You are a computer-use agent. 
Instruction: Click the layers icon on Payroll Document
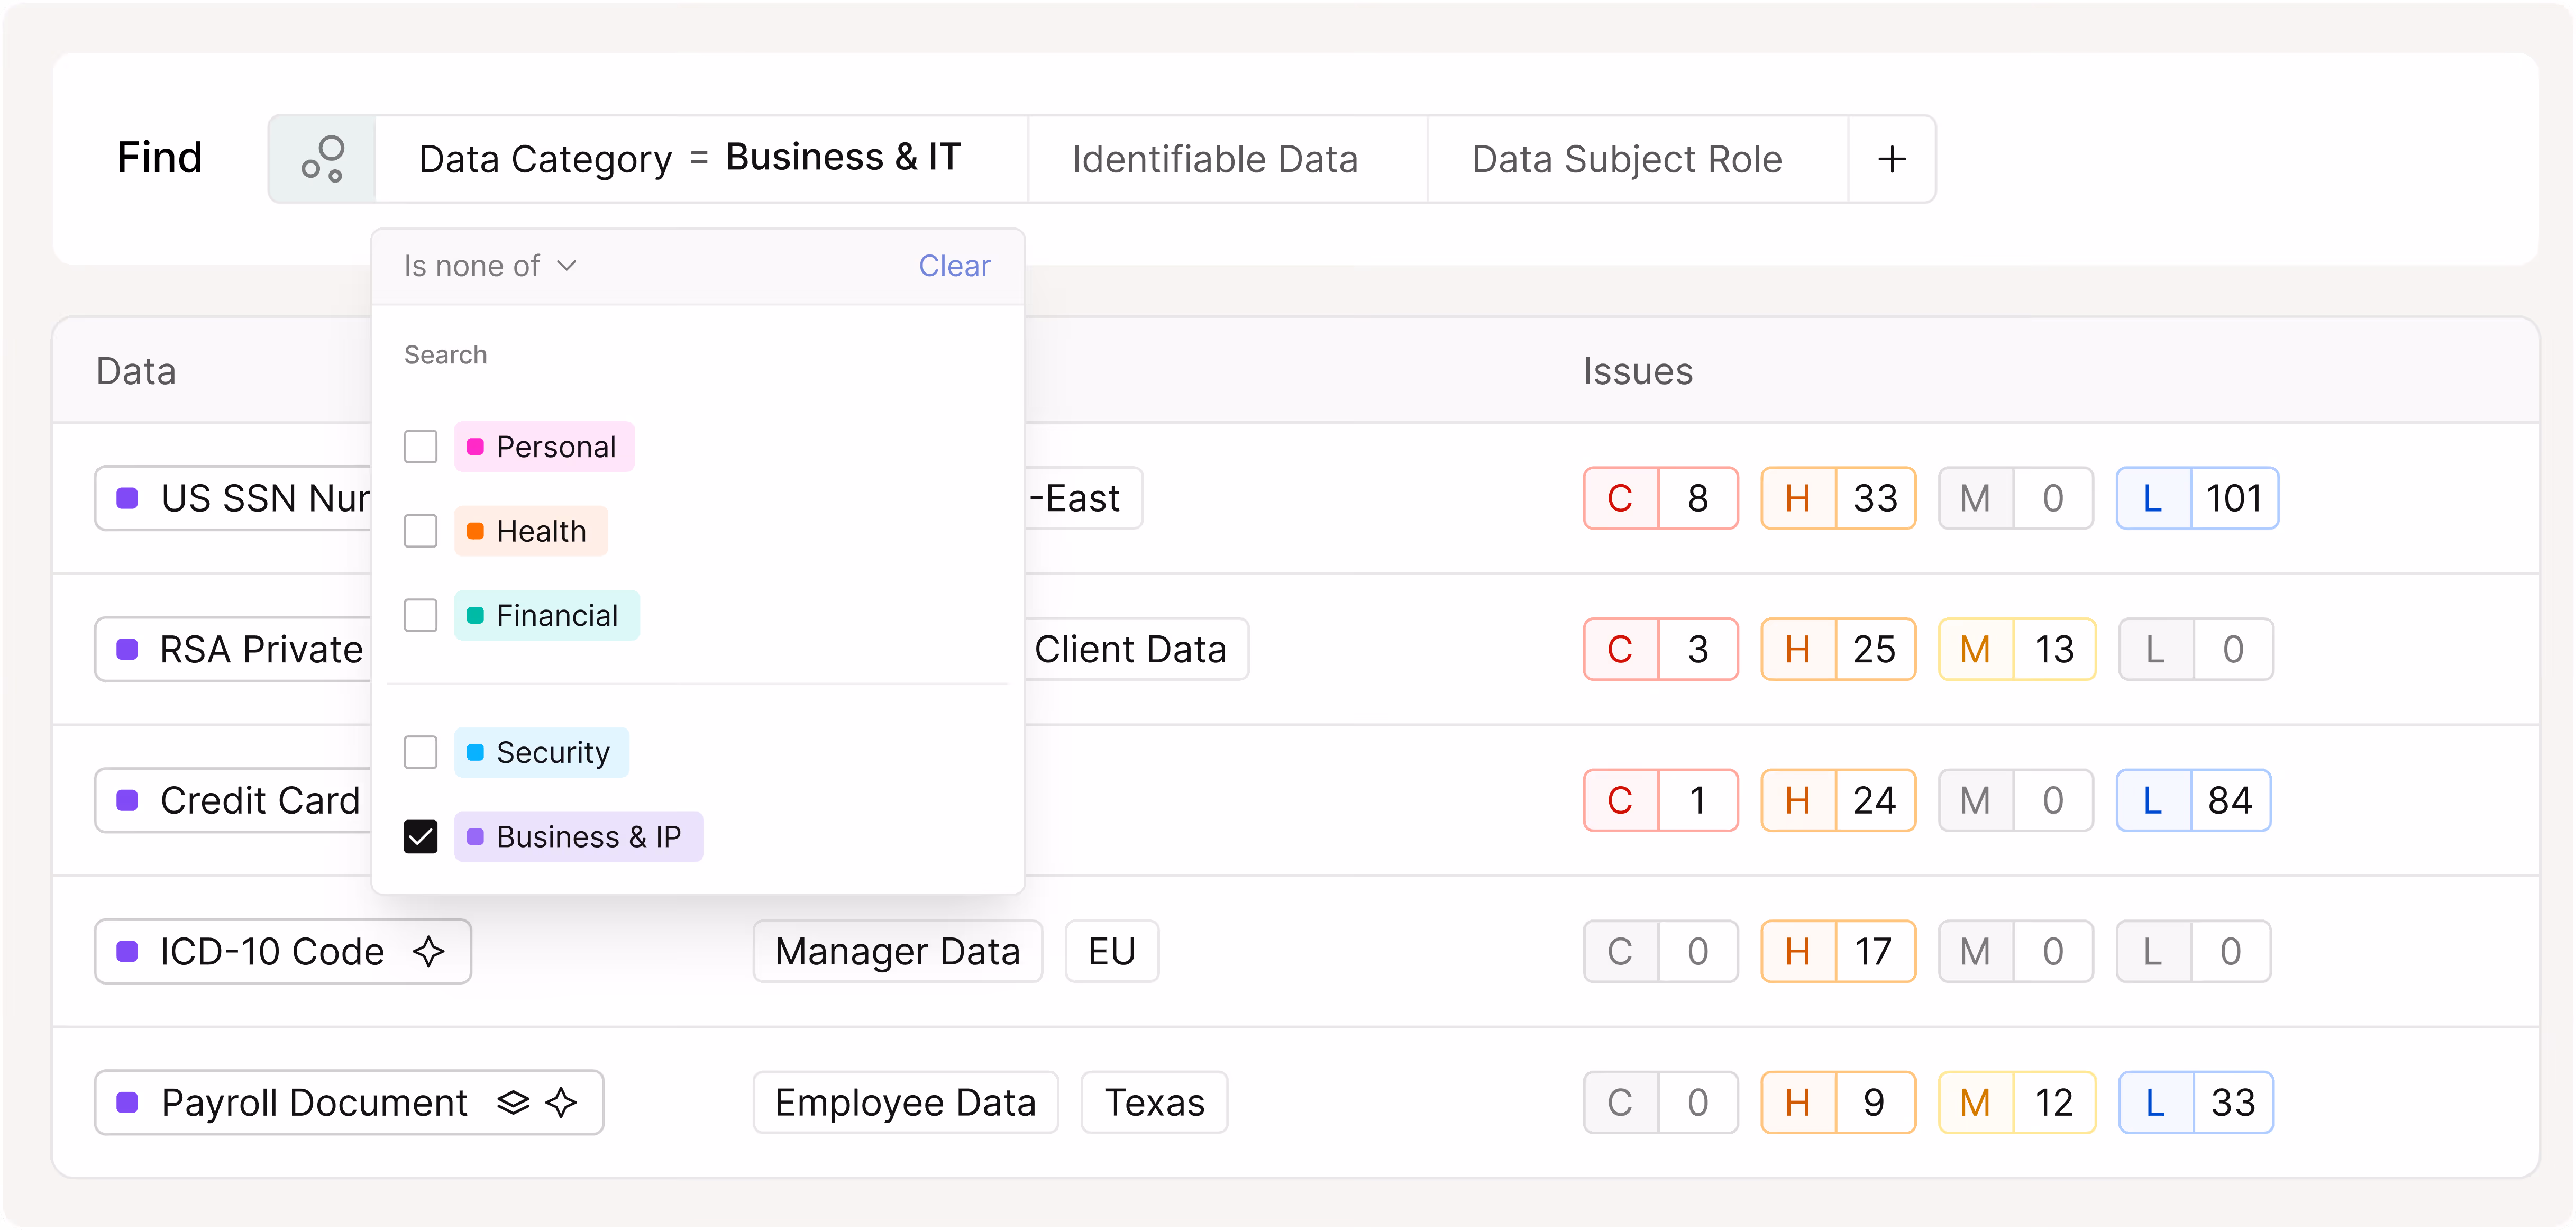coord(513,1102)
